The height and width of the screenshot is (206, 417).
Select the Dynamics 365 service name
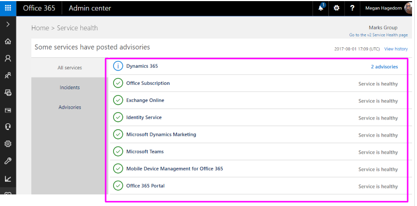tap(142, 66)
